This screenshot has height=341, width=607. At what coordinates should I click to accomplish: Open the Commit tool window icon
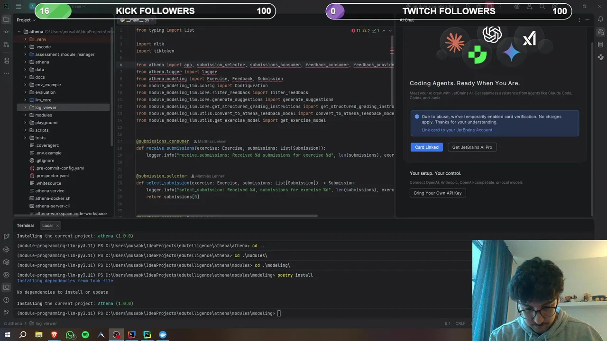[x=6, y=32]
